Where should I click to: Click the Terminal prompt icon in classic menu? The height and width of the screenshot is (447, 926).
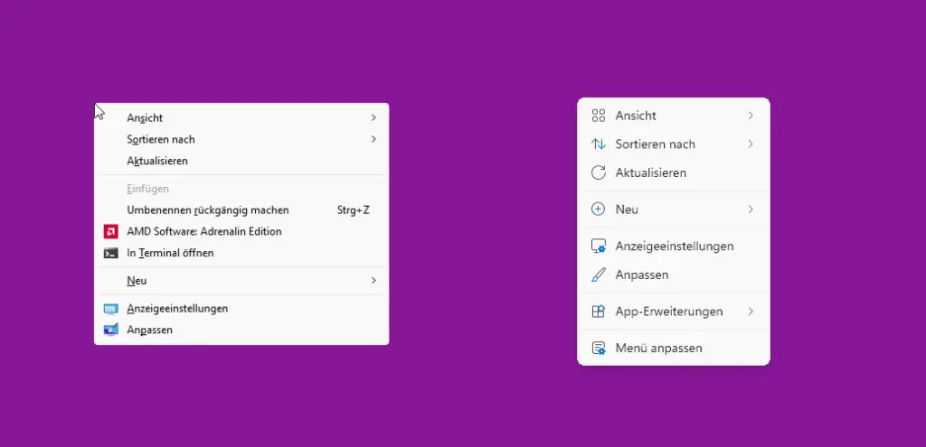coord(110,253)
